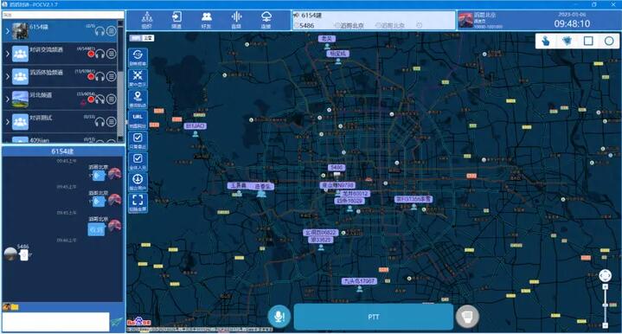This screenshot has height=334, width=622.
Task: Toggle the first checkbox on map sidebar
Action: (x=138, y=140)
